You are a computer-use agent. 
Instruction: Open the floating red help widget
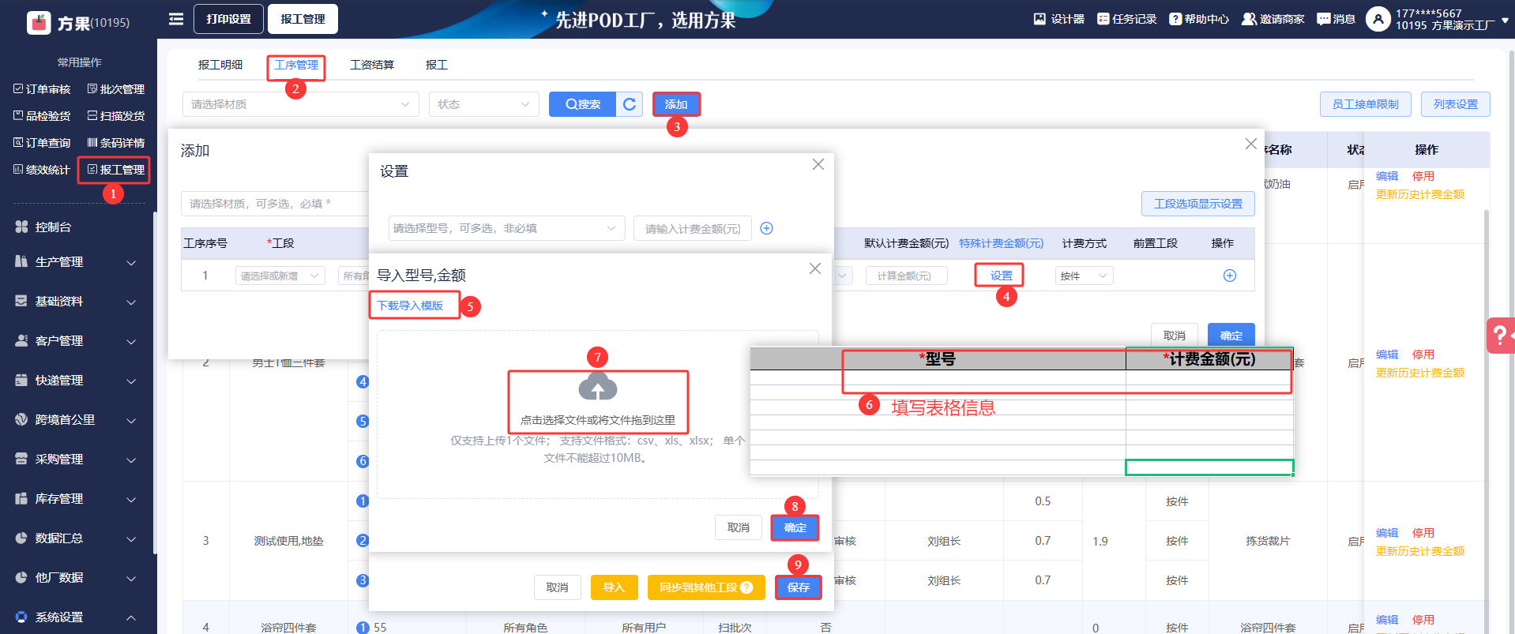coord(1501,335)
